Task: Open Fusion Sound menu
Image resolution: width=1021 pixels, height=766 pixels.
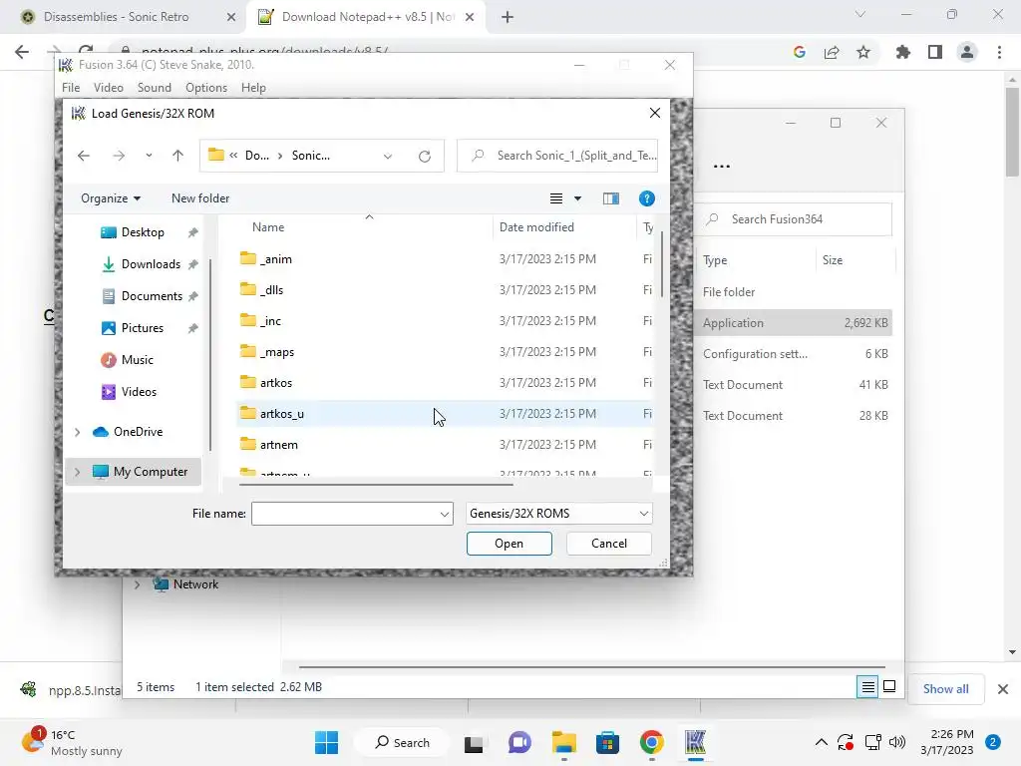Action: click(x=155, y=88)
